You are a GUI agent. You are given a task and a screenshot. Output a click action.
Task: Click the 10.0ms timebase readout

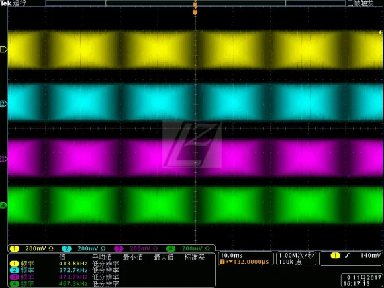pos(232,255)
